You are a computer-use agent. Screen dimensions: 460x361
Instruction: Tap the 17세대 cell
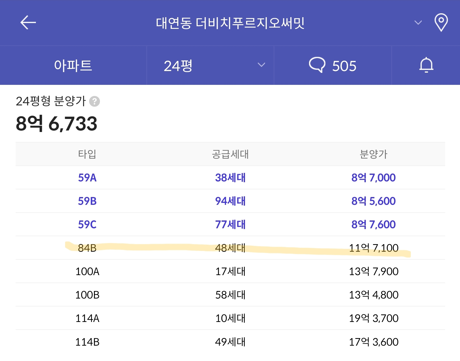pyautogui.click(x=230, y=271)
